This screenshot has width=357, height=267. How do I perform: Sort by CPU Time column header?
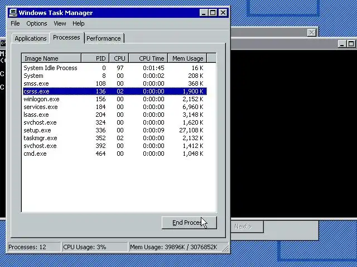[148, 58]
